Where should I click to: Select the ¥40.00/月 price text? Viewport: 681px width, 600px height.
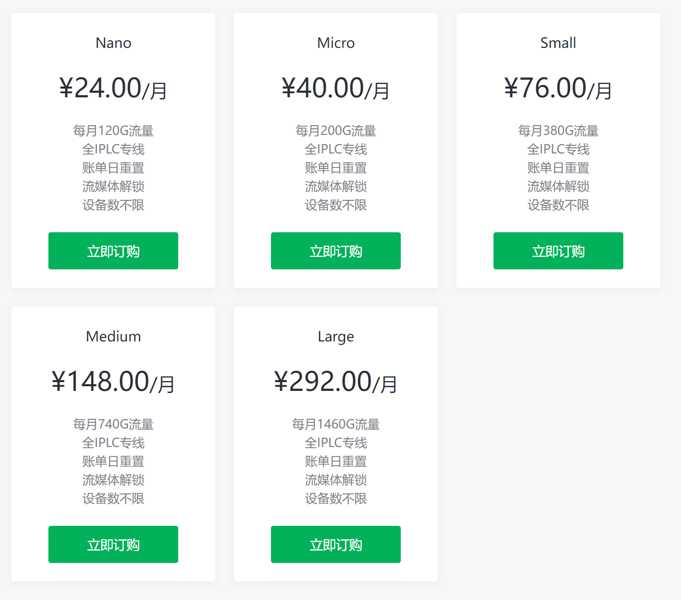[x=336, y=88]
